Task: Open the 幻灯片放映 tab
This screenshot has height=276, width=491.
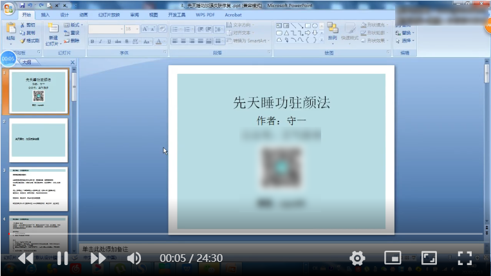Action: click(109, 15)
